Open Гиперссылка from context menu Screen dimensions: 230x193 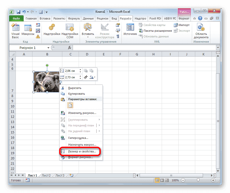(x=79, y=138)
